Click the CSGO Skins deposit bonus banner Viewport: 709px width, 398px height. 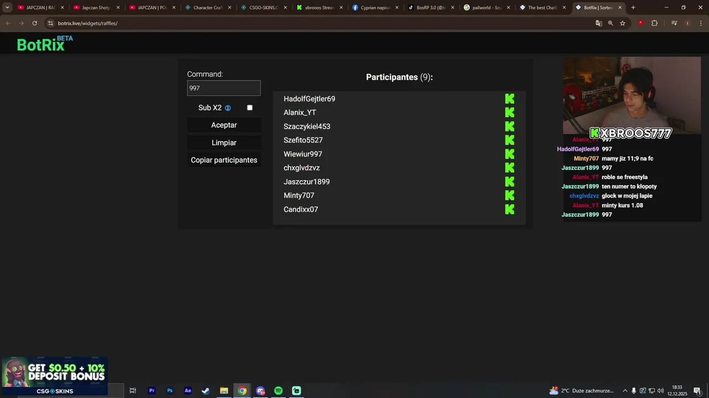(54, 376)
